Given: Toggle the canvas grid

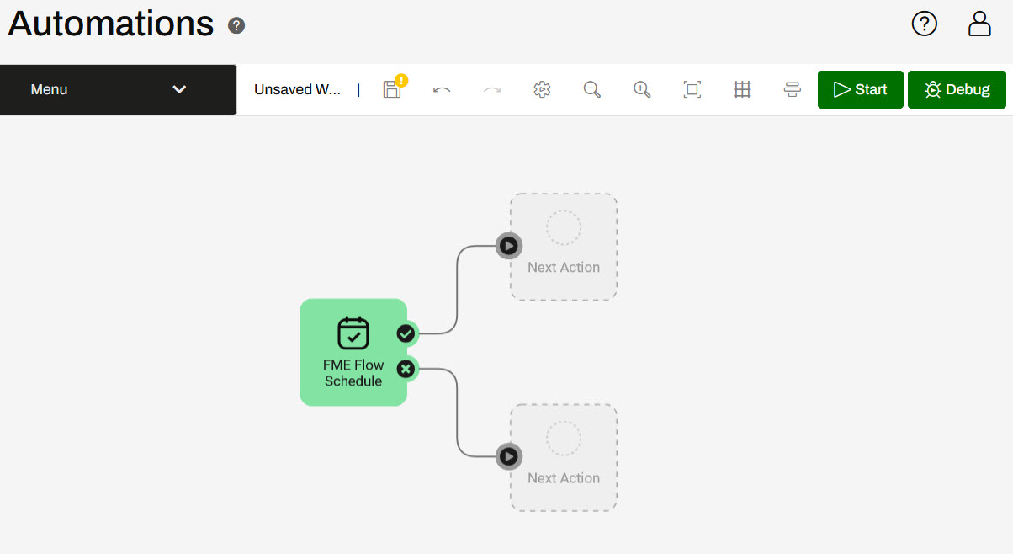Looking at the screenshot, I should [742, 89].
